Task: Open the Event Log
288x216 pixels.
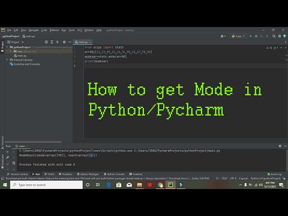Action: (275, 174)
